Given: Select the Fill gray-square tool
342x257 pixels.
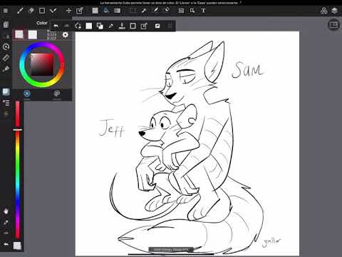Looking at the screenshot, I should click(95, 11).
